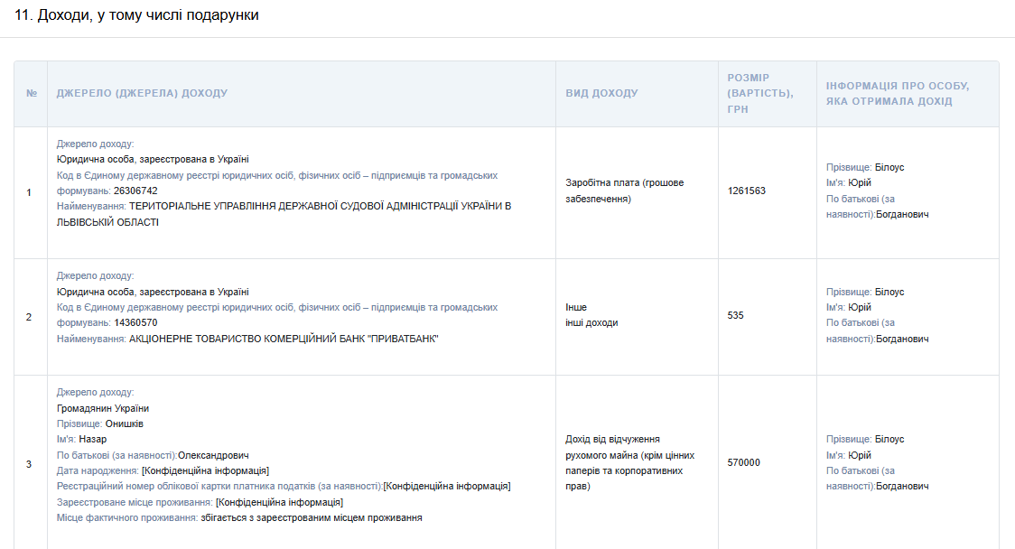Click the section heading '11. Доходи, у тому числі подарунки'

(x=136, y=14)
